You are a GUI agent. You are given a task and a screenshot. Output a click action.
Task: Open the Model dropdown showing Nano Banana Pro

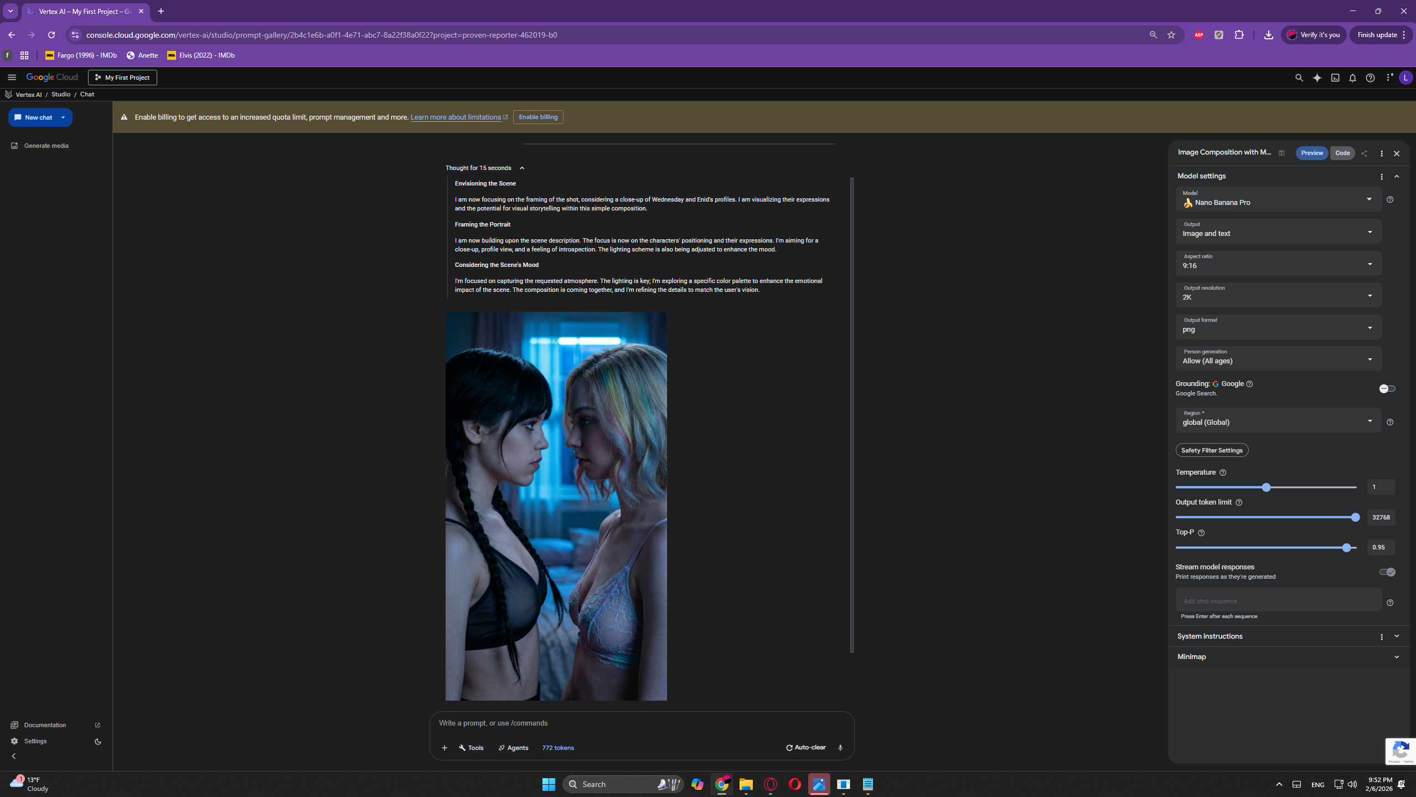tap(1278, 199)
